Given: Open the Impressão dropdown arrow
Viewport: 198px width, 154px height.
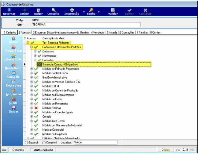Looking at the screenshot, I should click(84, 12).
